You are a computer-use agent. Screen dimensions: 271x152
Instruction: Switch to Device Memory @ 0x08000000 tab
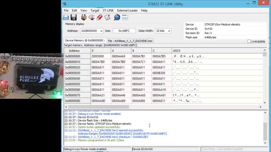click(x=85, y=41)
